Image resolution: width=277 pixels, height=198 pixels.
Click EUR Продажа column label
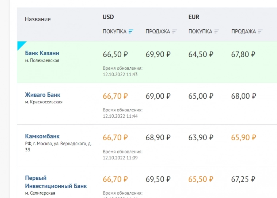pyautogui.click(x=243, y=32)
